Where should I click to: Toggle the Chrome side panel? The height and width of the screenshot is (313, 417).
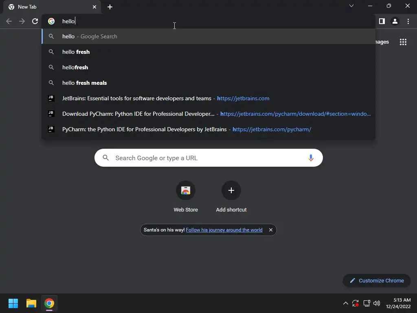pyautogui.click(x=382, y=21)
